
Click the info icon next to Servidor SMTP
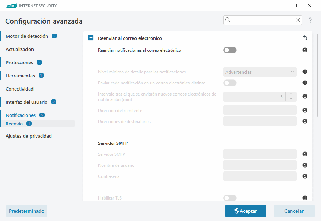(305, 154)
